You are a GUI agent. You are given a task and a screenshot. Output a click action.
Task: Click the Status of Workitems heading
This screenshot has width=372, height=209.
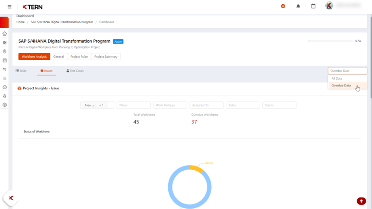coord(36,132)
